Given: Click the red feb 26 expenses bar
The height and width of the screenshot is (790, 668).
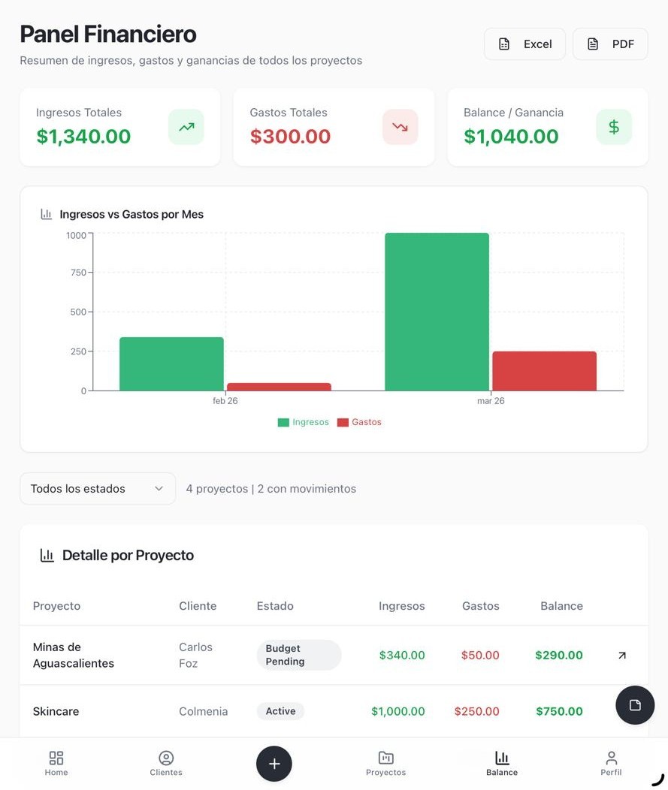Looking at the screenshot, I should (279, 387).
